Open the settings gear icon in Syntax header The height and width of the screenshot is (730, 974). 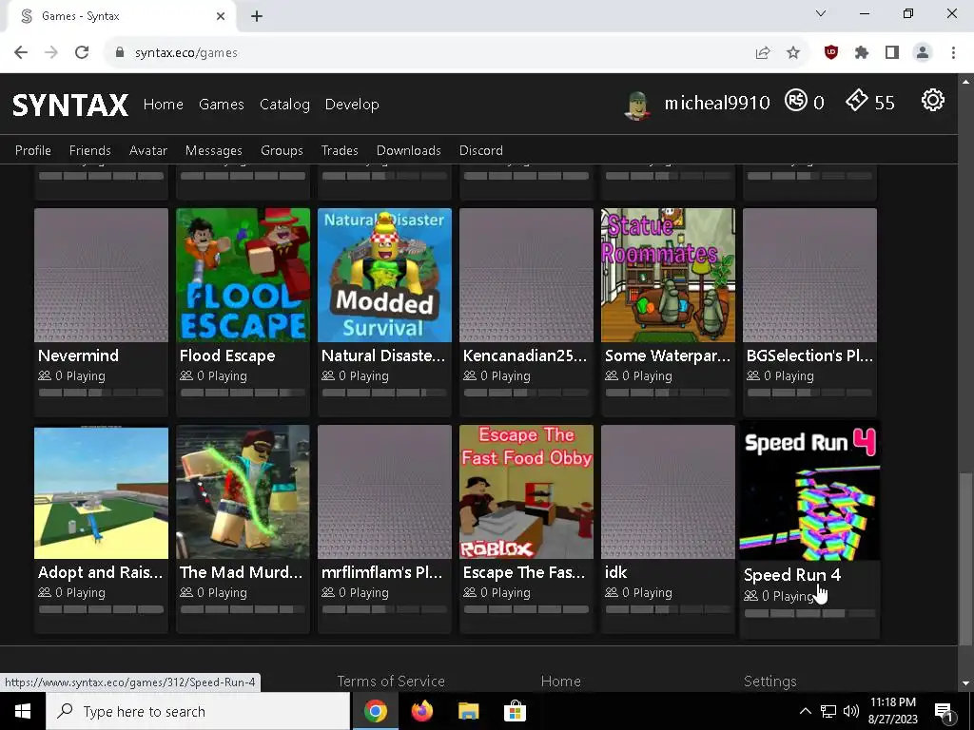coord(932,101)
